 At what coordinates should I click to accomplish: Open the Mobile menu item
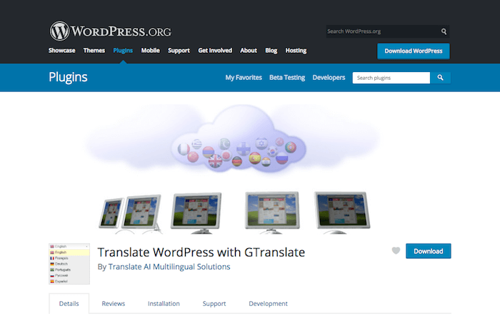coord(150,51)
